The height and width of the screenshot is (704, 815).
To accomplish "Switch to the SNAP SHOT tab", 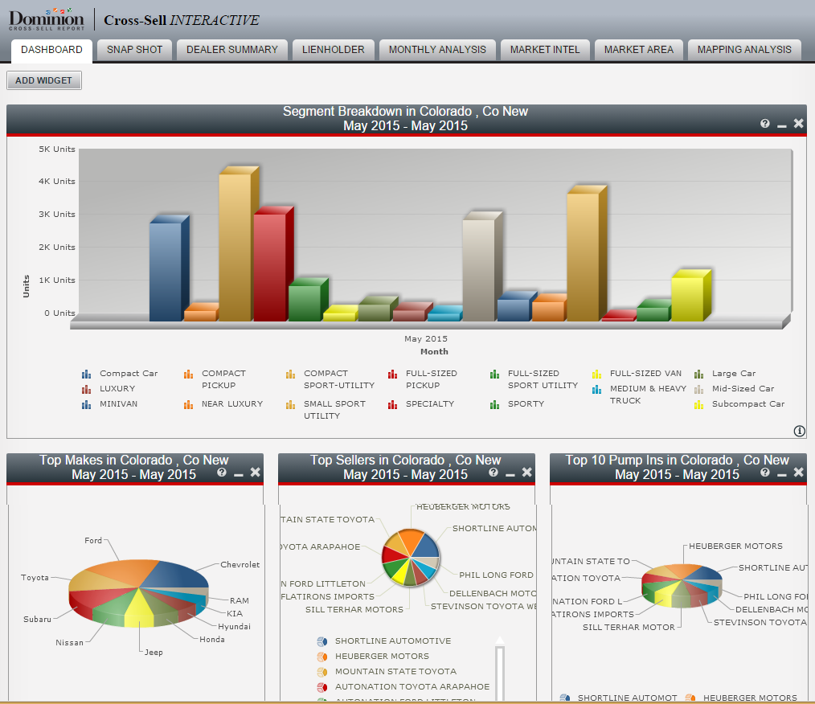I will click(x=134, y=50).
